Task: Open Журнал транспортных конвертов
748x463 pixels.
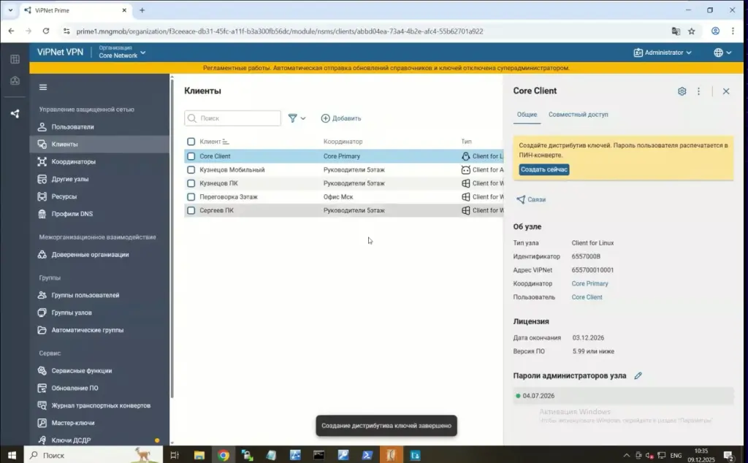Action: (x=101, y=405)
